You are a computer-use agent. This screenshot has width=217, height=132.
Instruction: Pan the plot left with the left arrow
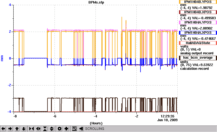point(3,129)
